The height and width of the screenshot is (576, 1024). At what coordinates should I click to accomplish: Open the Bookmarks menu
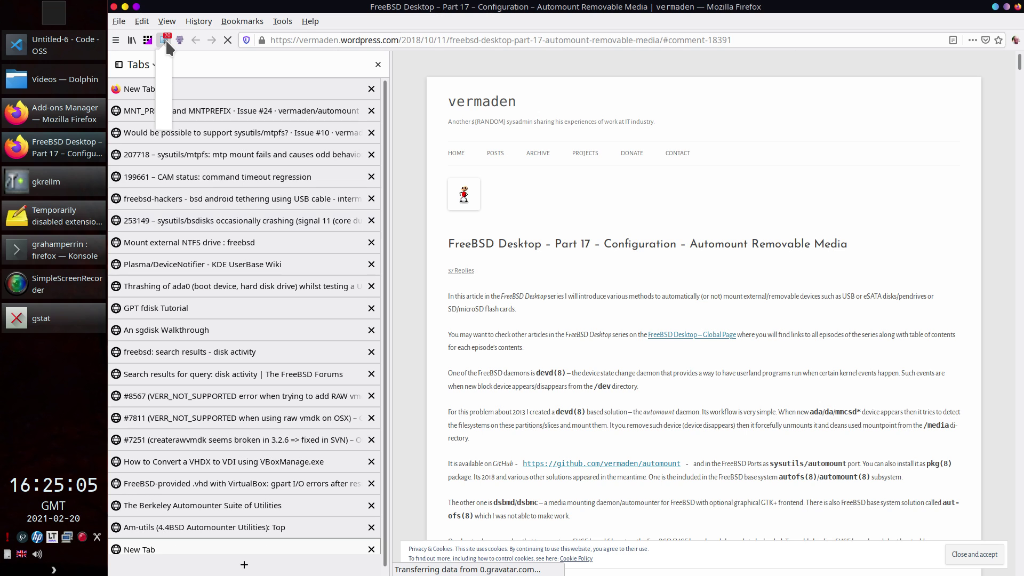(x=242, y=21)
